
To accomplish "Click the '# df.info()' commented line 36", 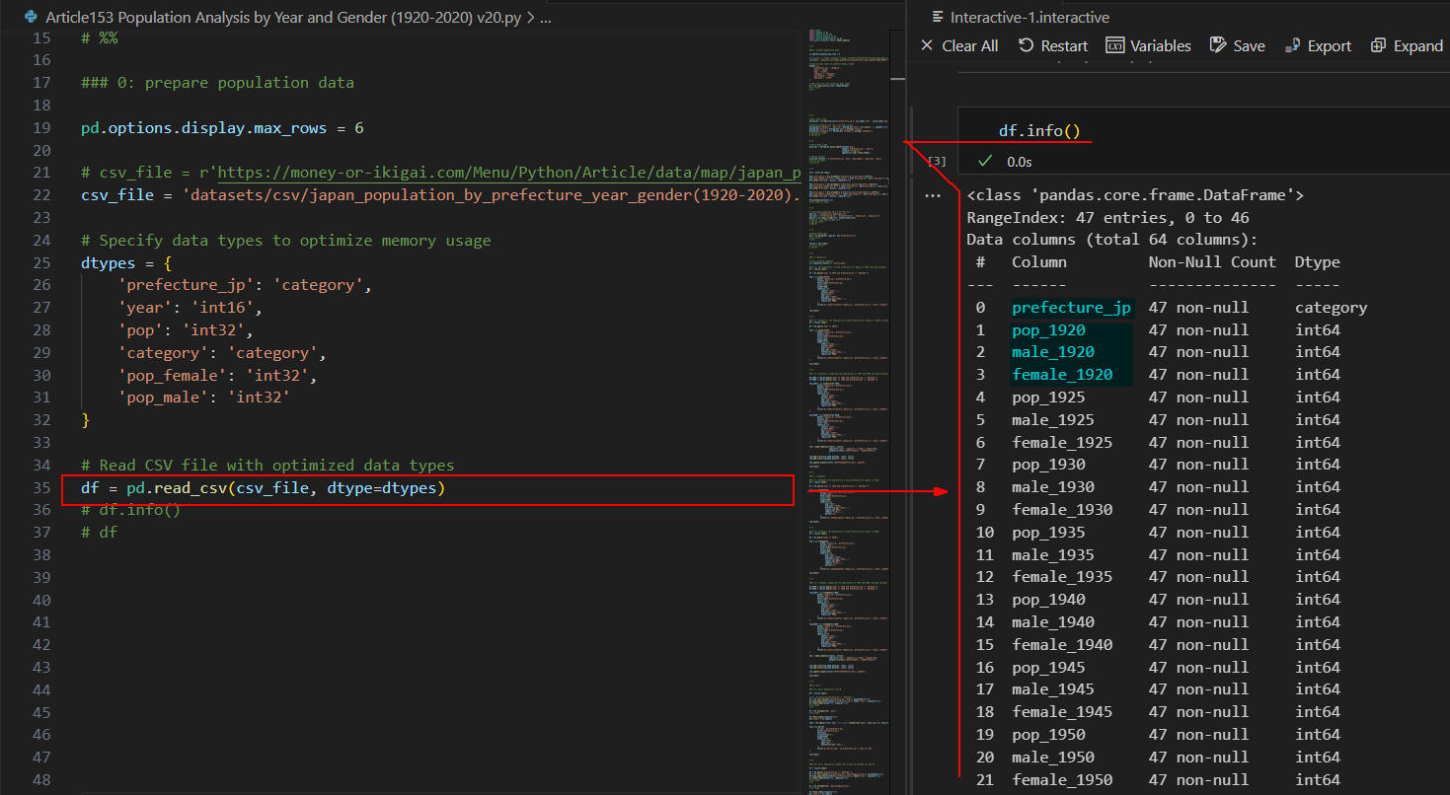I will point(130,510).
